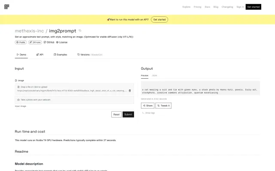Open Pricing in the top navigation
Viewport: 275px width, 171px height.
point(198,7)
